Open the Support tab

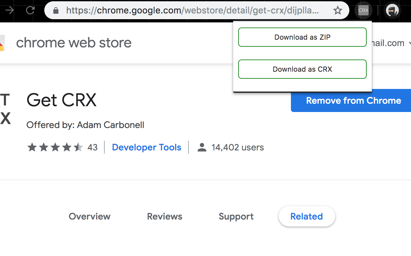(x=236, y=216)
